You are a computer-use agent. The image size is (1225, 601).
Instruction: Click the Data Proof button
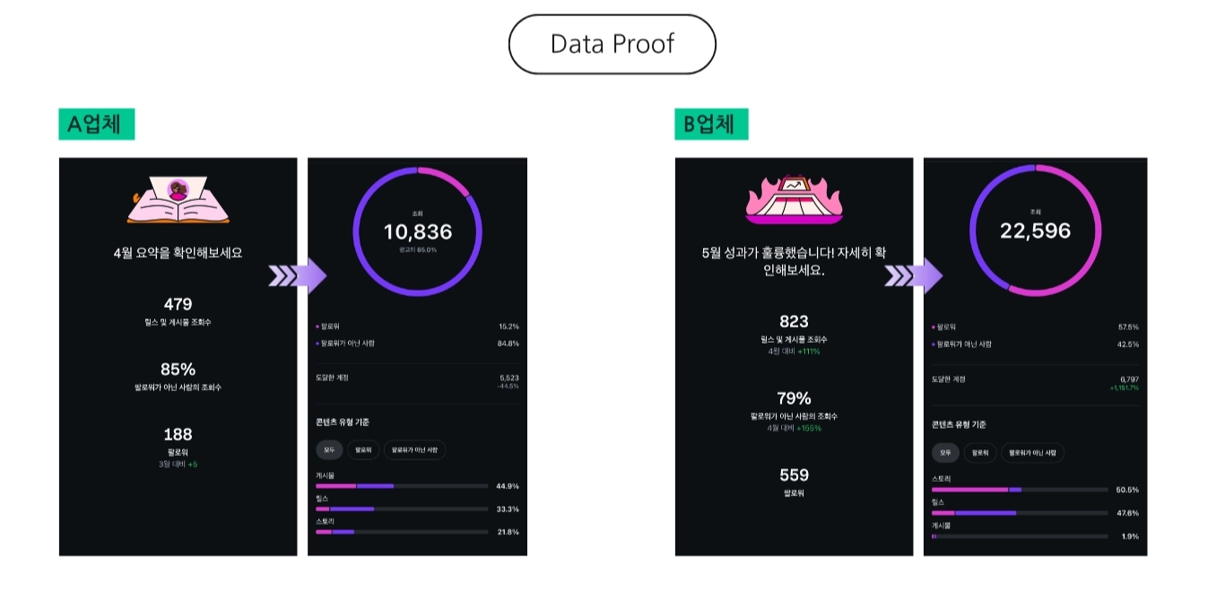[x=612, y=44]
